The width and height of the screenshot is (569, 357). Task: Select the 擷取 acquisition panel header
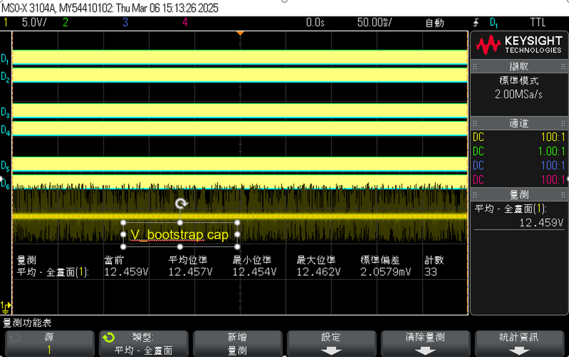tap(519, 66)
